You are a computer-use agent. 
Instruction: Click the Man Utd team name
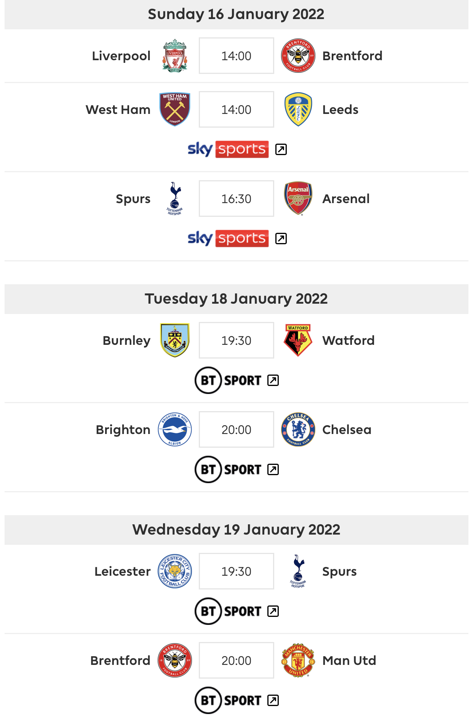[349, 660]
